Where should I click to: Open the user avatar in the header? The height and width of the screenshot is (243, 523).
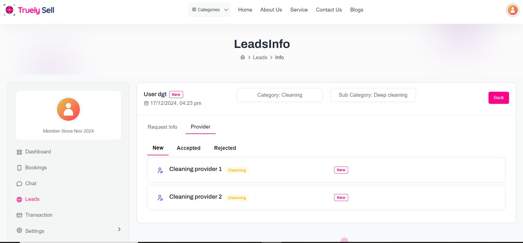pyautogui.click(x=512, y=10)
